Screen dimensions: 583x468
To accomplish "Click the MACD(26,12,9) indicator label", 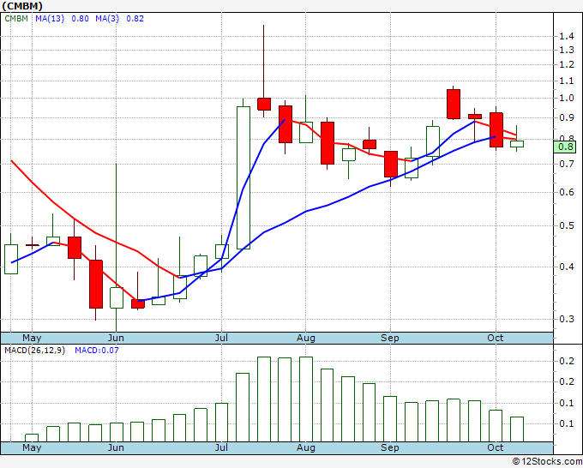I will coord(35,351).
